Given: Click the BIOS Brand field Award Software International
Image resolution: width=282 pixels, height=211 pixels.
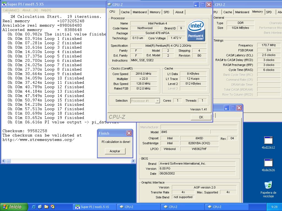Looking at the screenshot, I should click(197, 163).
